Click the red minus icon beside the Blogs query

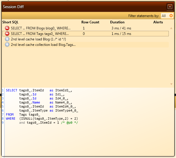(x=7, y=28)
